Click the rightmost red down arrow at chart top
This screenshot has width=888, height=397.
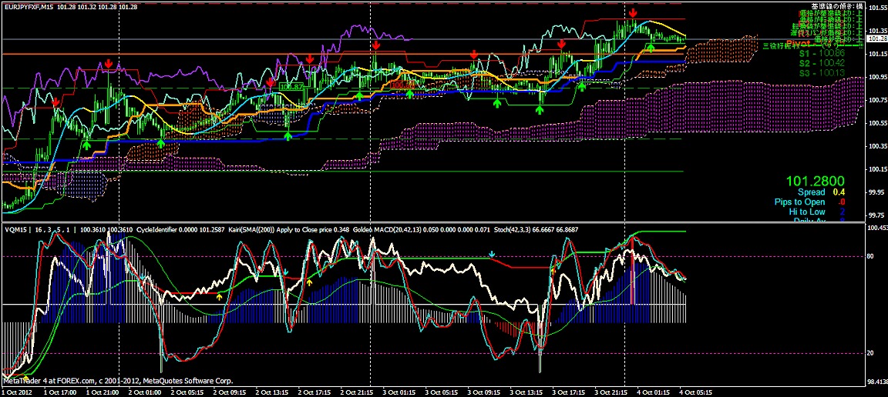click(x=633, y=13)
